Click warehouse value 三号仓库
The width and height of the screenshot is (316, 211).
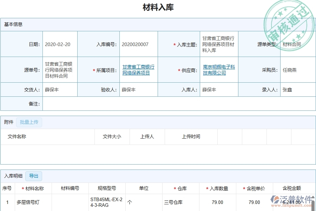coord(172,202)
